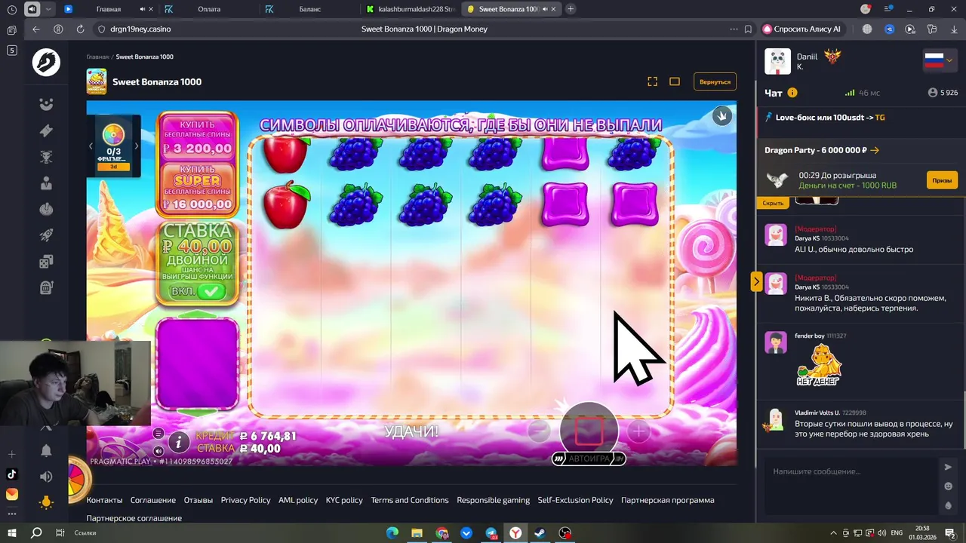Open the АВТОИГРА autoplay button

(589, 459)
